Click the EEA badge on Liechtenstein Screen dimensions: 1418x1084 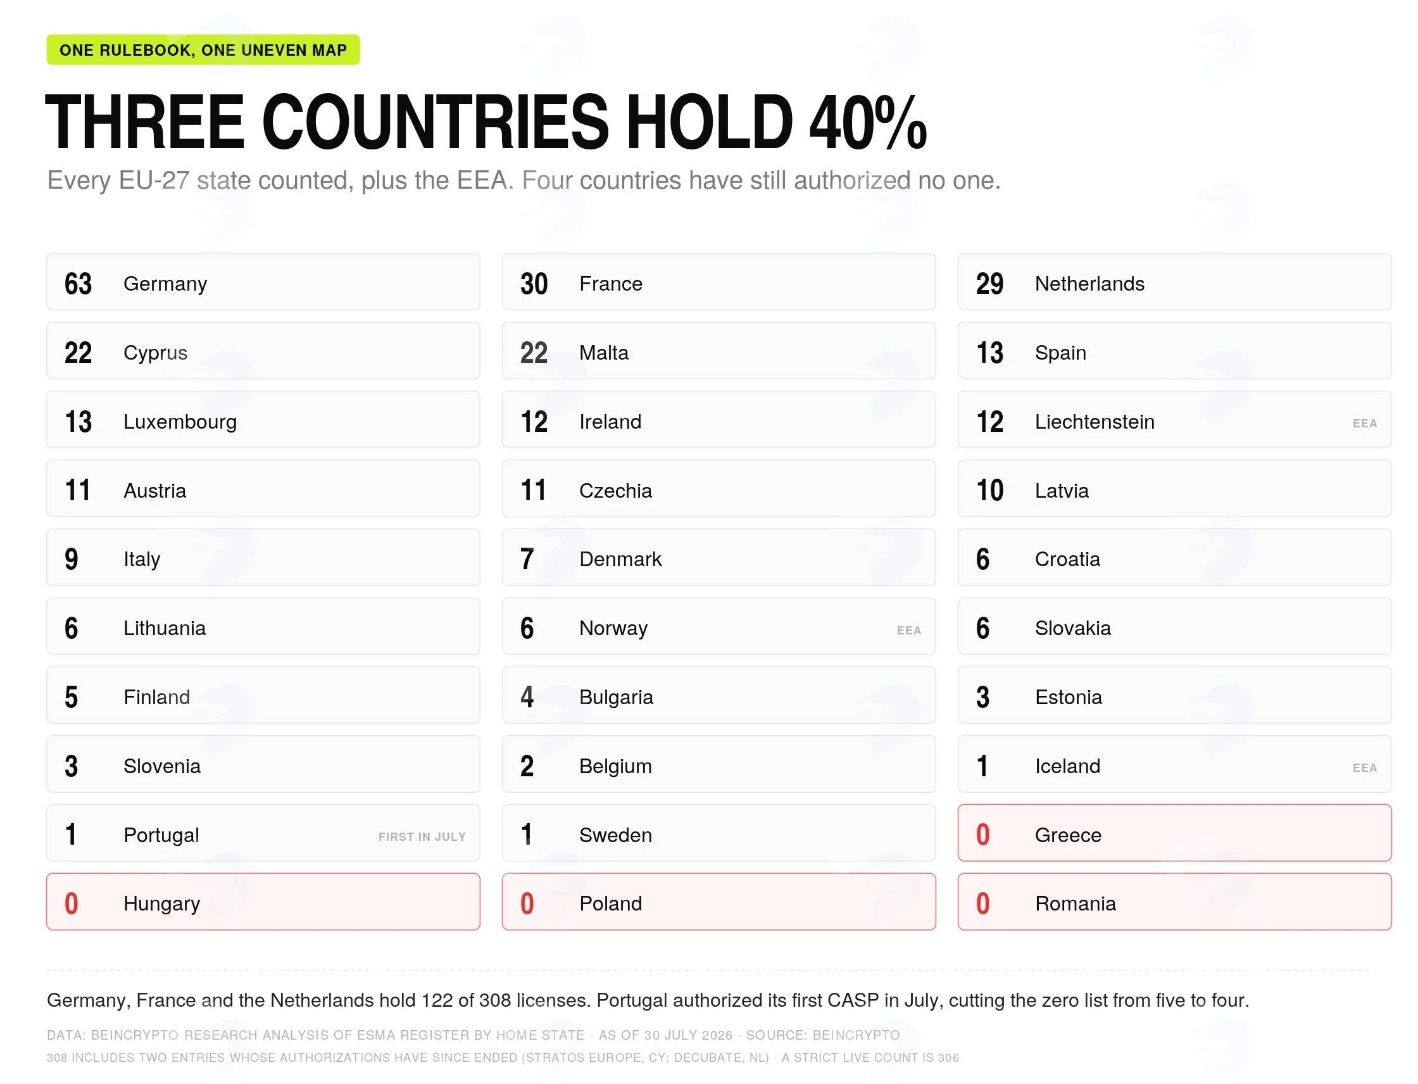click(1364, 424)
